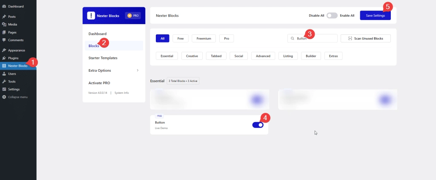This screenshot has width=436, height=180.
Task: Click the Save Settings button
Action: click(x=376, y=16)
